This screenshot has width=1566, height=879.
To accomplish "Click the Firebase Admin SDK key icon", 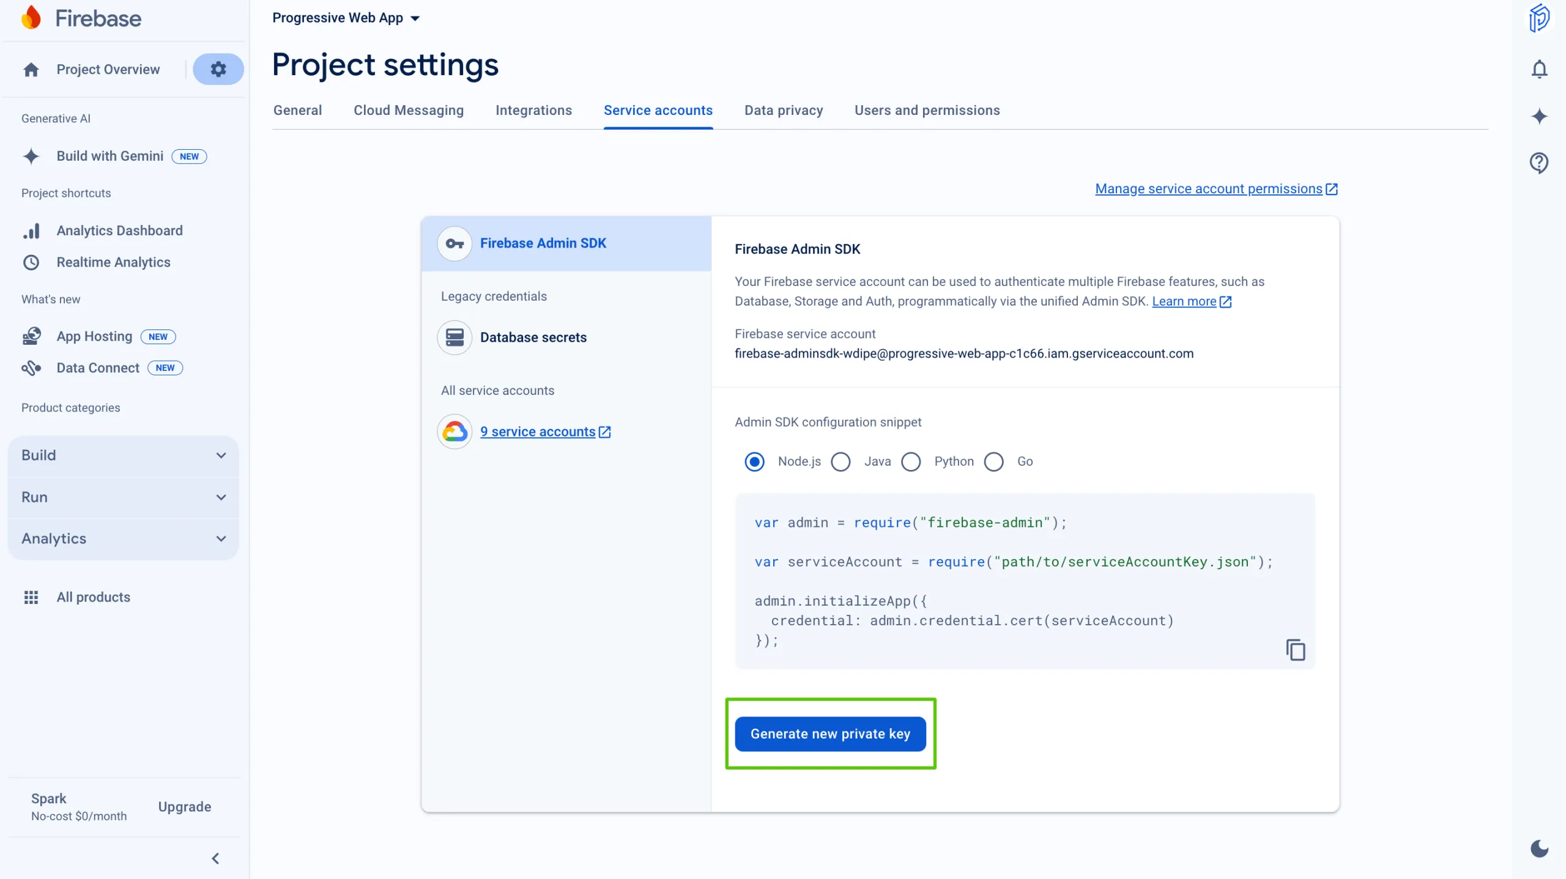I will 455,243.
